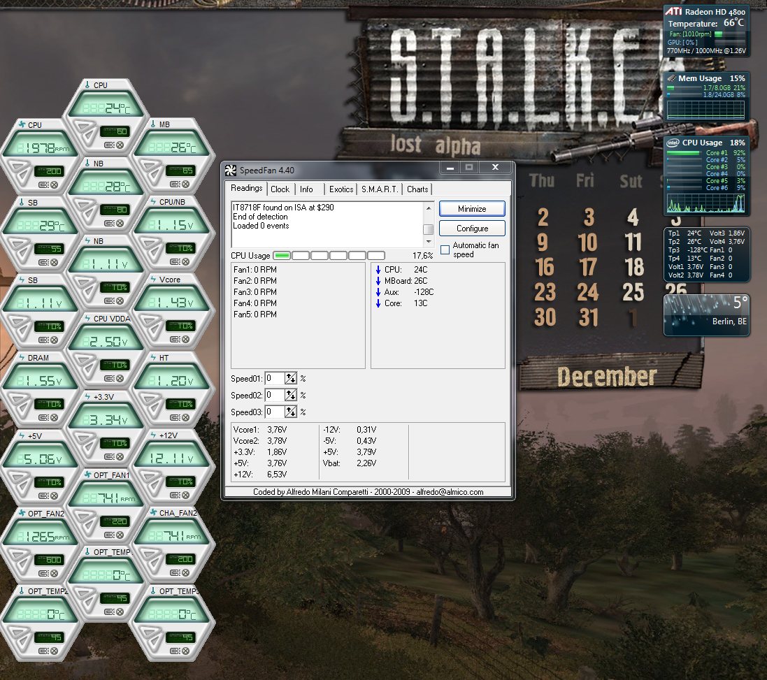Open the alarm settings icon on the SB 1.11V hexagon
767x680 pixels.
click(x=43, y=340)
